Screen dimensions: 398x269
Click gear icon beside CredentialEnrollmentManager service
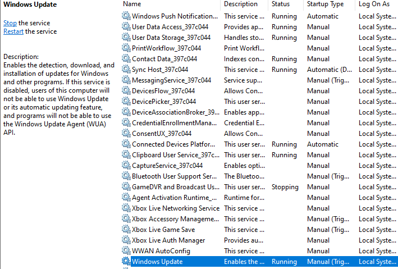coord(126,122)
